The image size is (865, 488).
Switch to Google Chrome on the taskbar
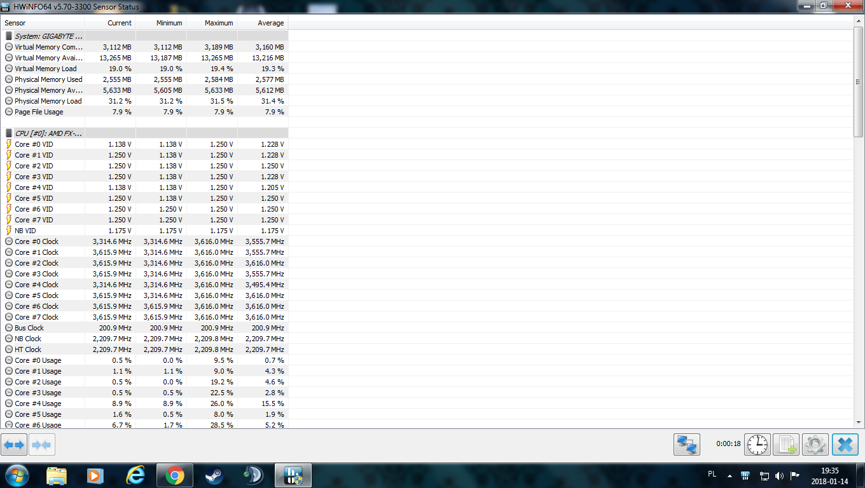(x=174, y=475)
